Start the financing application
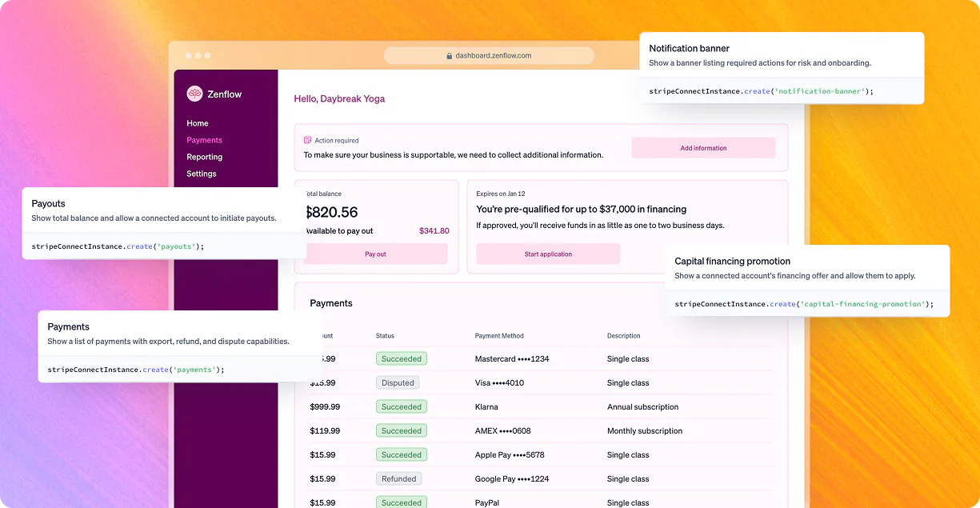Image resolution: width=980 pixels, height=508 pixels. [x=548, y=254]
